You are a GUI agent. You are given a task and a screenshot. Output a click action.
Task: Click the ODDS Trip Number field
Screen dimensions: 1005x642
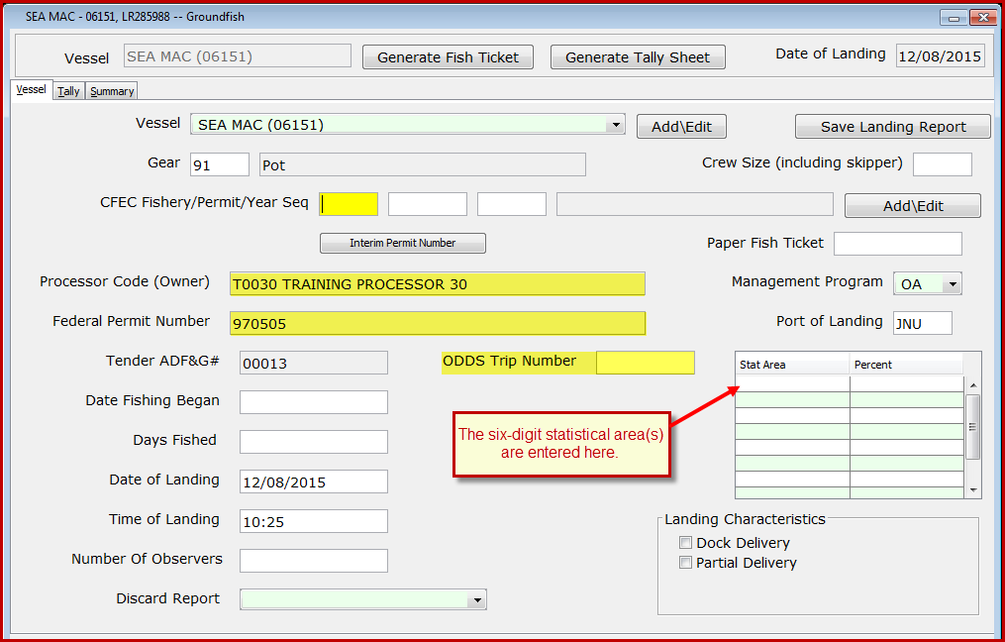(x=645, y=363)
